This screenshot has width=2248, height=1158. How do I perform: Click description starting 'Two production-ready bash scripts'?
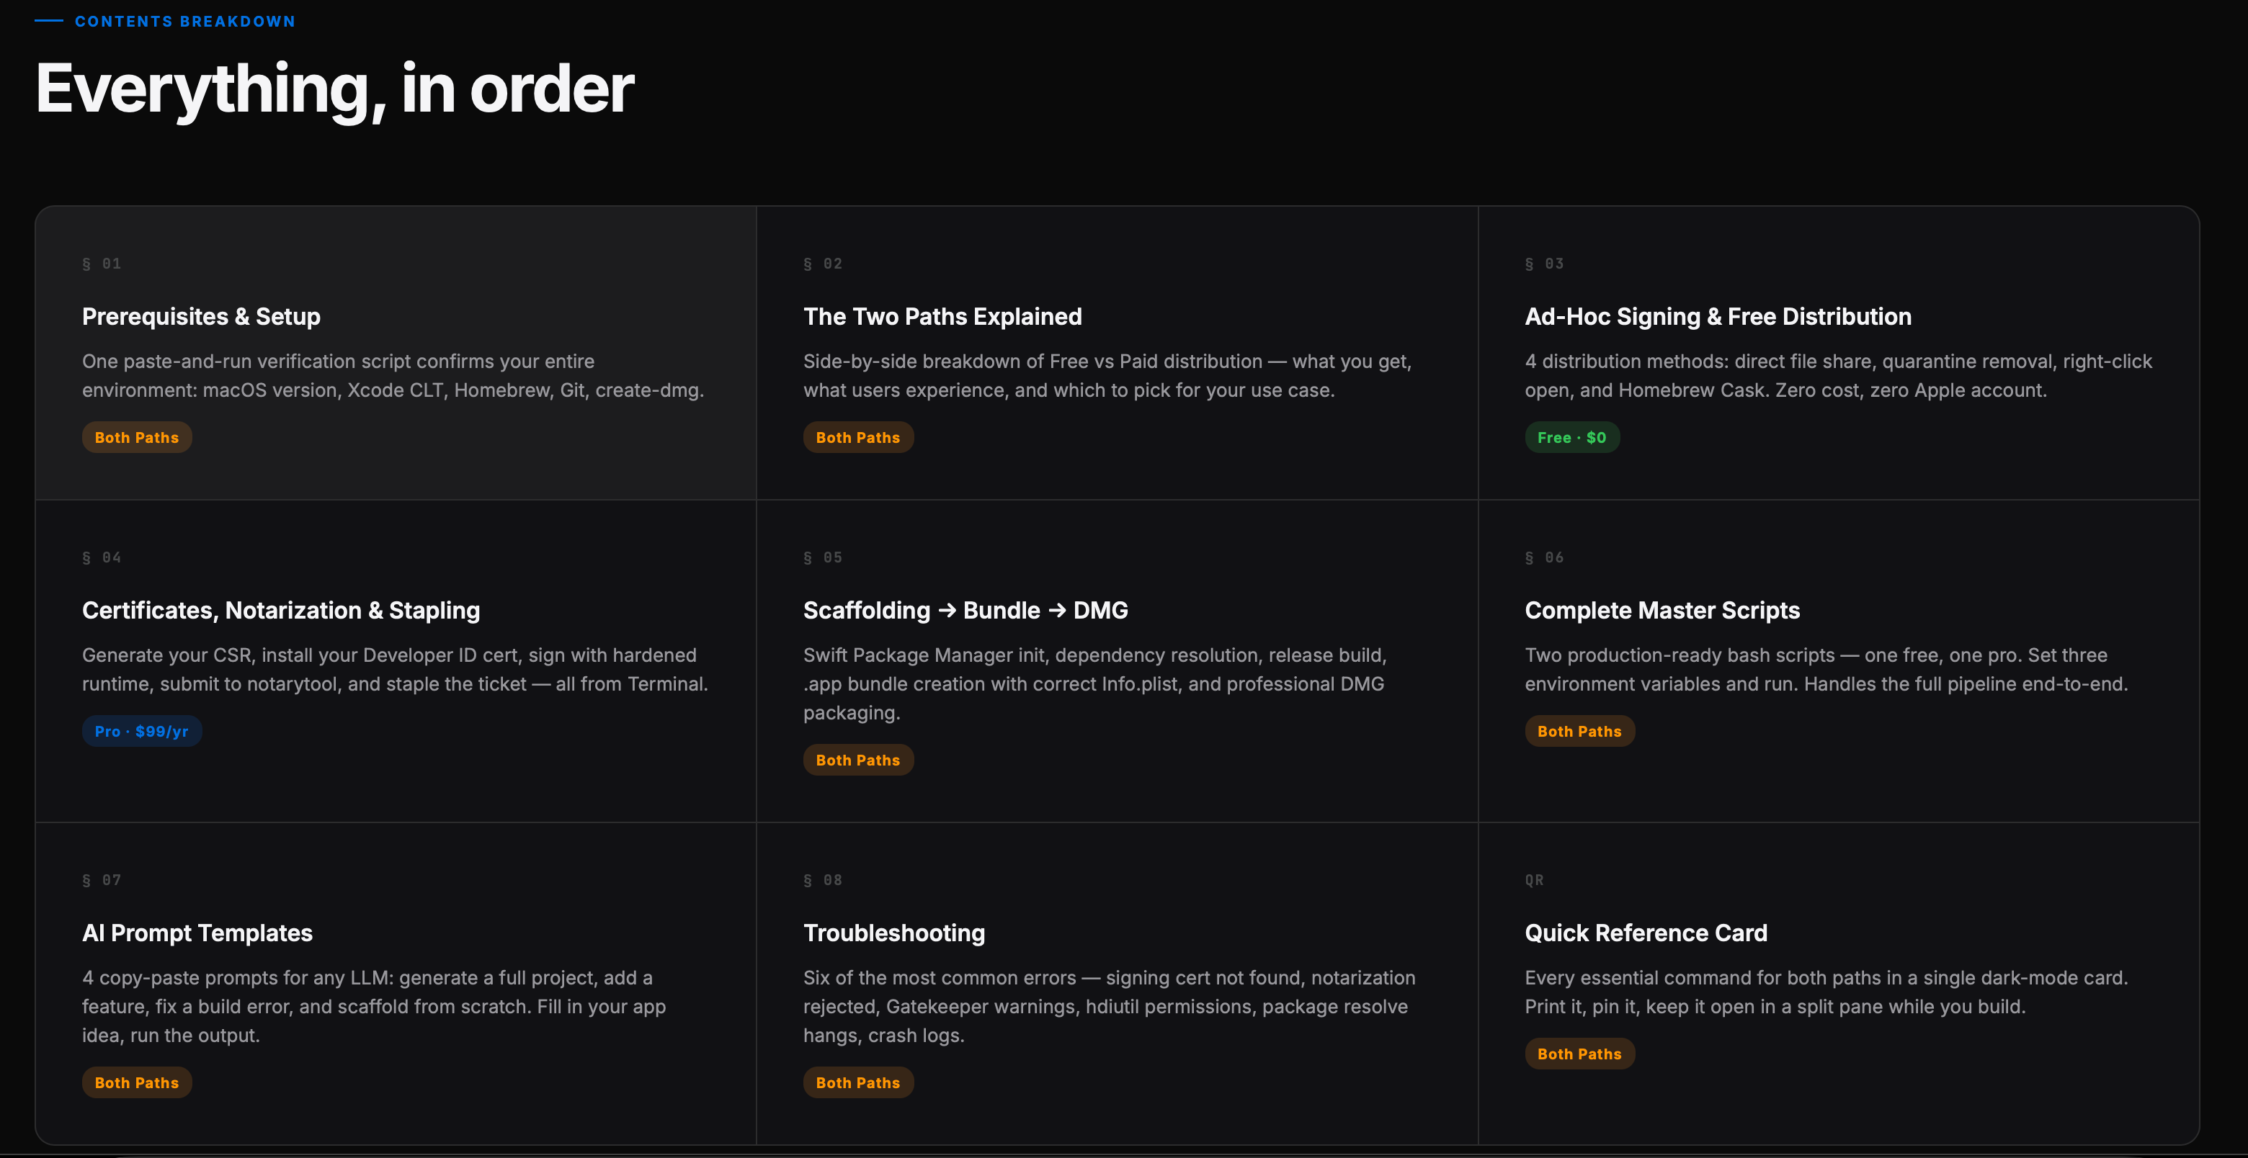[1826, 670]
